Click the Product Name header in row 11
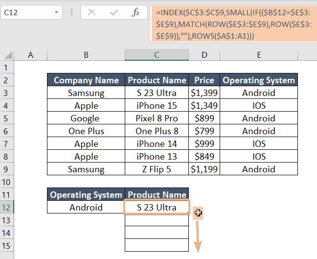The width and height of the screenshot is (317, 259). 157,194
